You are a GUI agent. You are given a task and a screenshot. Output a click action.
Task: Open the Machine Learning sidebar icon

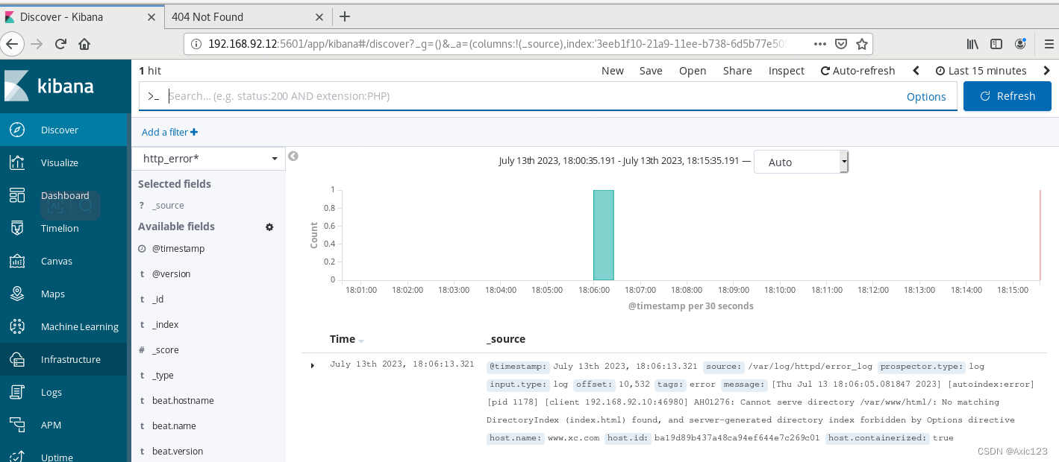click(x=17, y=326)
